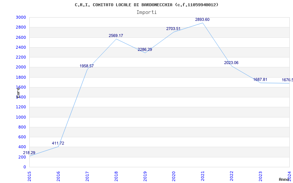Click data label 218.29
Screen dimensions: 293x183
click(29, 153)
